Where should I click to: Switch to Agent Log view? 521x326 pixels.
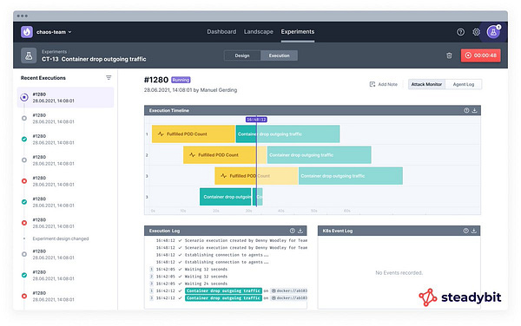tap(464, 84)
